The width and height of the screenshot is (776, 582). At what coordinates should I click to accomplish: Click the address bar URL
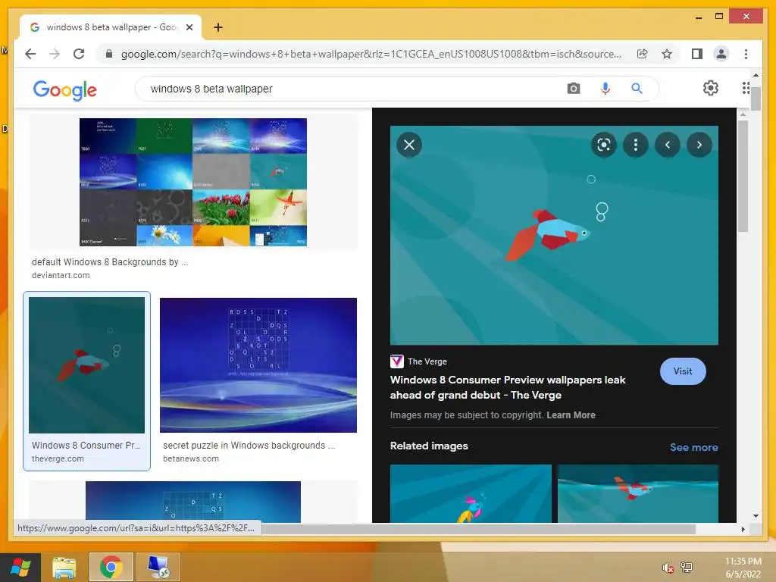coord(371,54)
